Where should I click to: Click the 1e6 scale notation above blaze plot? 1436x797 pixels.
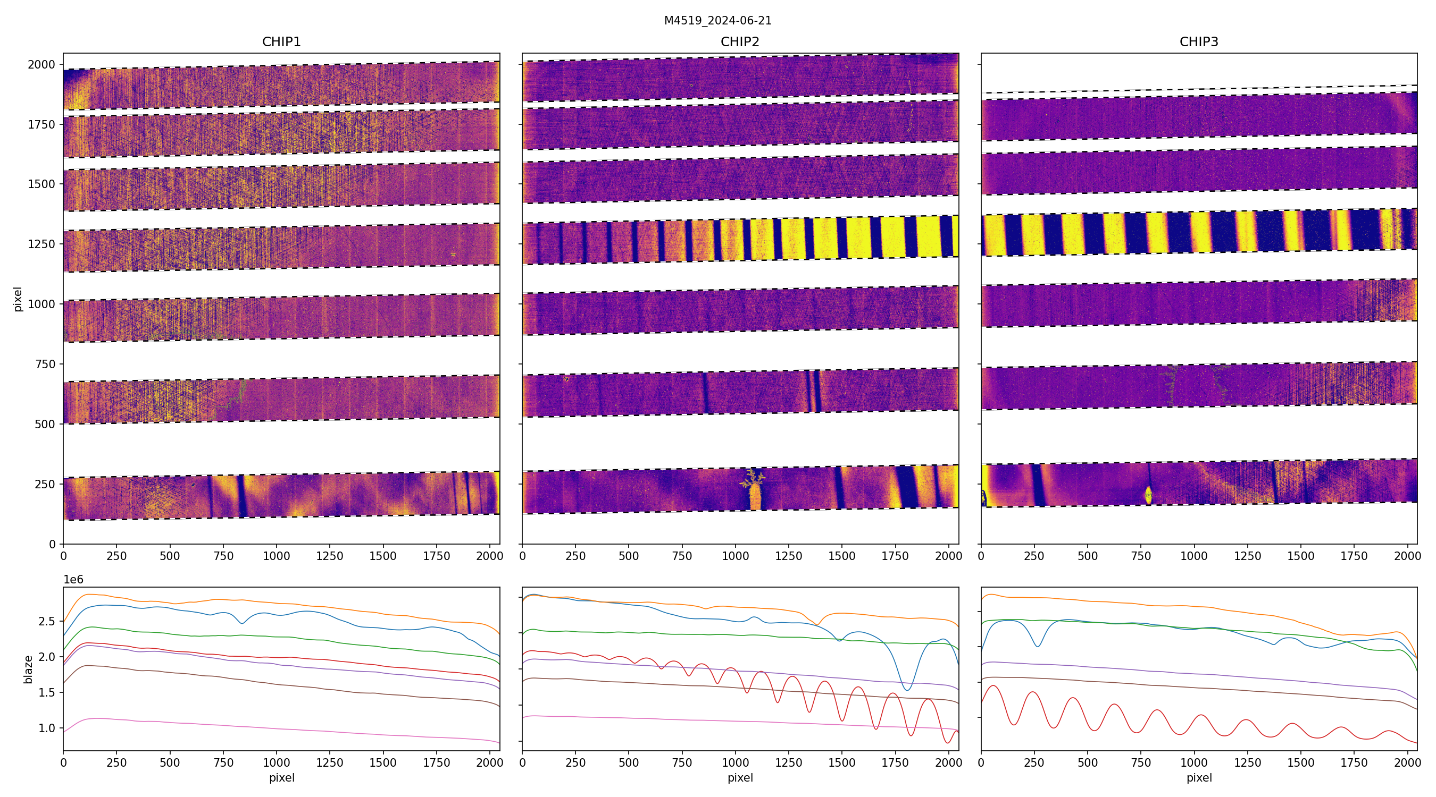tap(73, 579)
